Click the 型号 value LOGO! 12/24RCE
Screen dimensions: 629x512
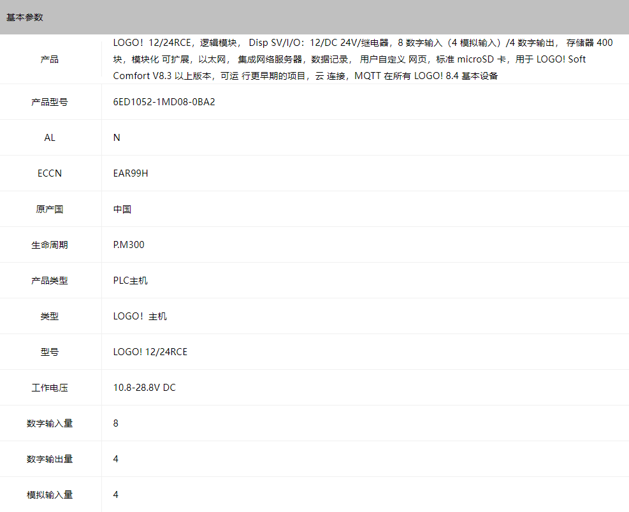[x=150, y=352]
